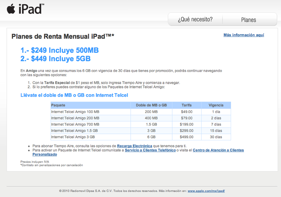The image size is (281, 197).
Task: Open www.apple.com/mx/ipad/ footer link
Action: 206,191
